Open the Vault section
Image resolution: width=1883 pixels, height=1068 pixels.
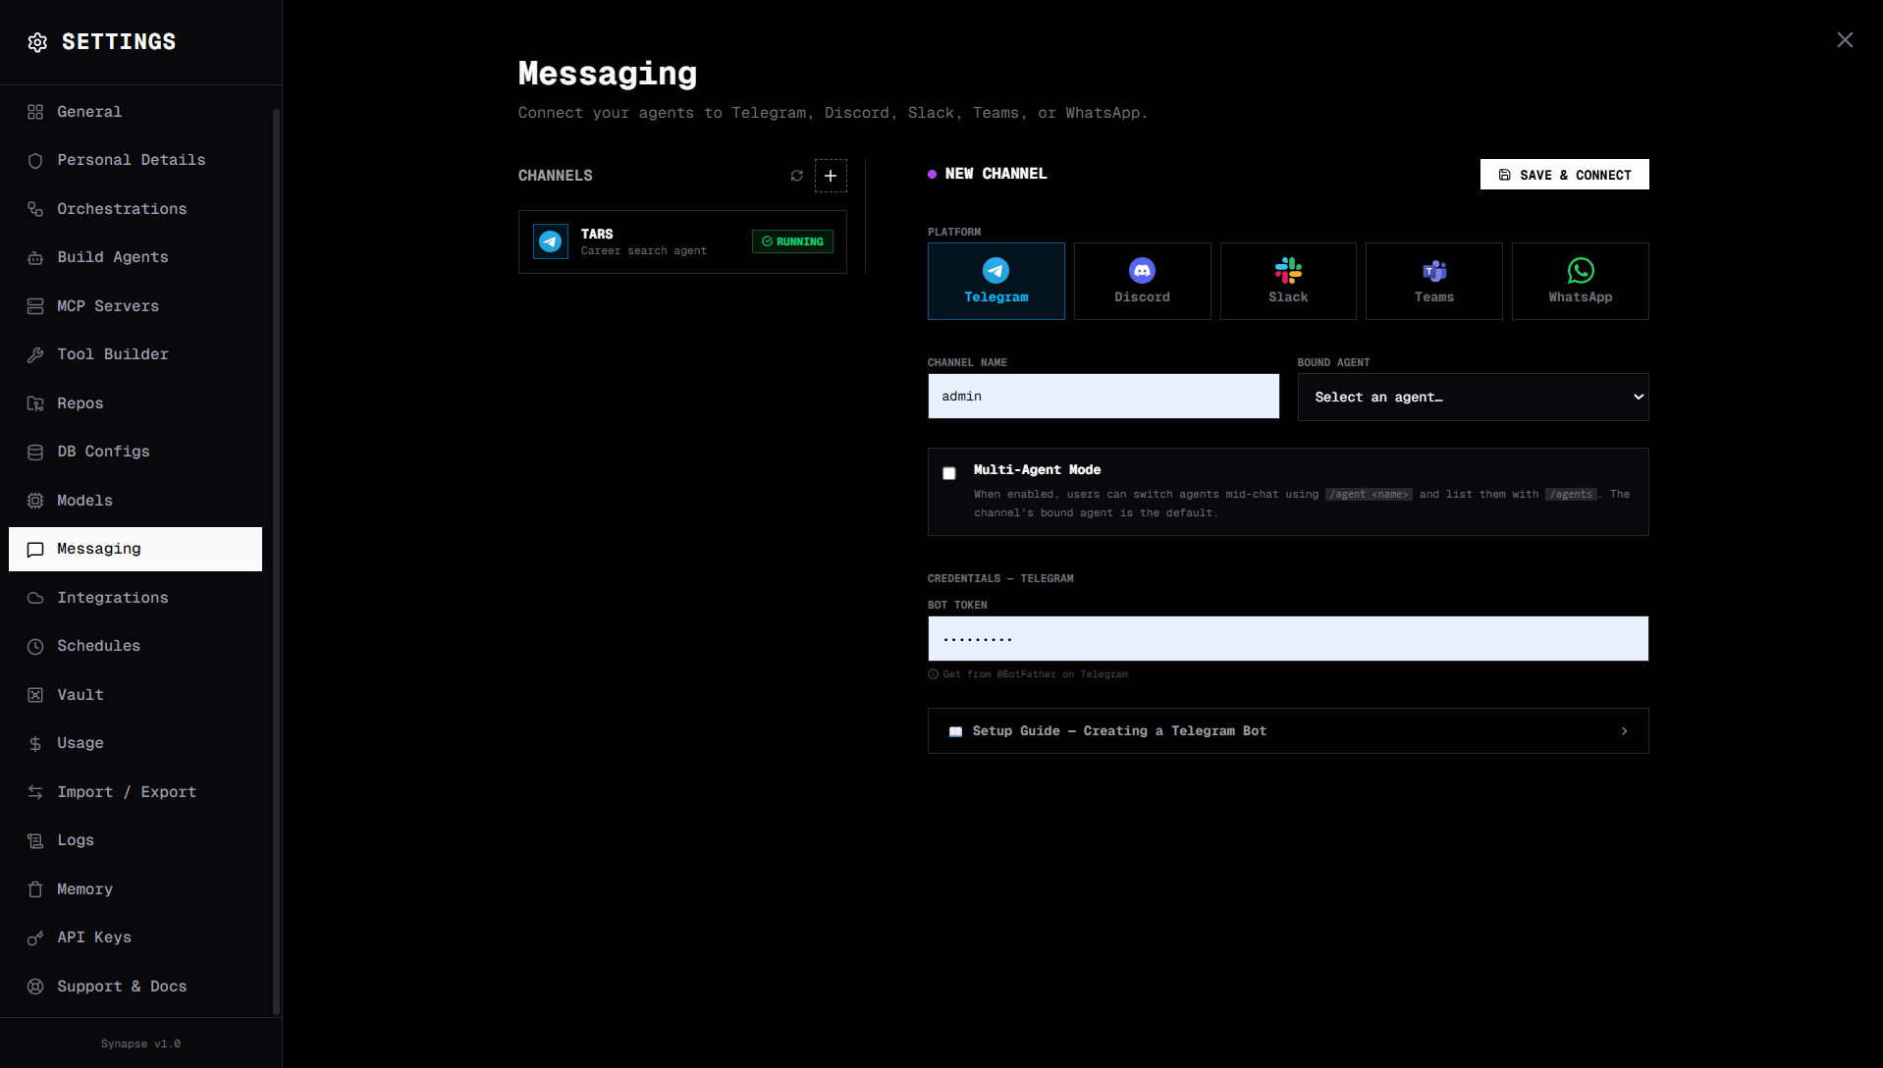[135, 695]
